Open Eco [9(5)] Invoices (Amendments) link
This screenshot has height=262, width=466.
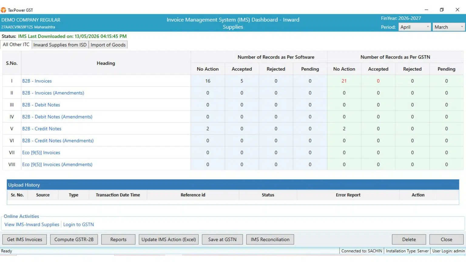pos(57,164)
